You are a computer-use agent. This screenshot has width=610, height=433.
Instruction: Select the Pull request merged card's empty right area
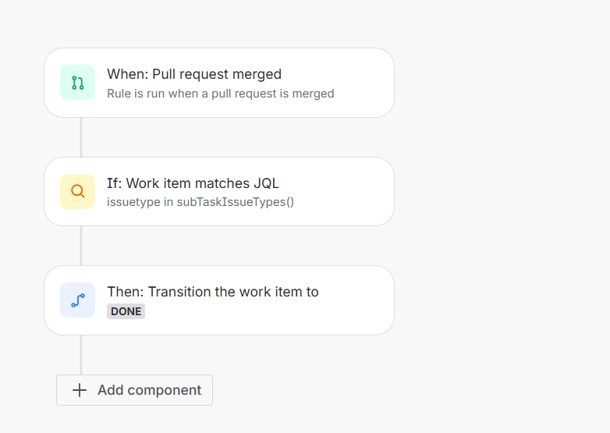click(364, 83)
